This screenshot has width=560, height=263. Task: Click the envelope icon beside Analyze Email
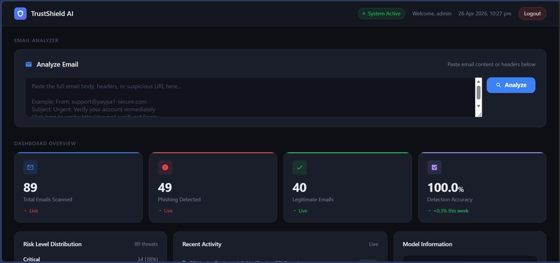pyautogui.click(x=29, y=64)
